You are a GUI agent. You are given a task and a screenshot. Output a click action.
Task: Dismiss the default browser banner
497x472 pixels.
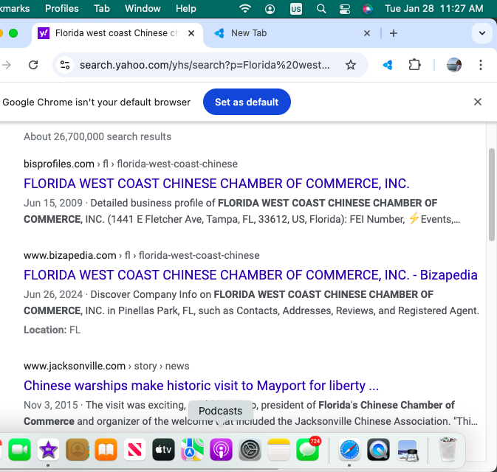coord(478,102)
